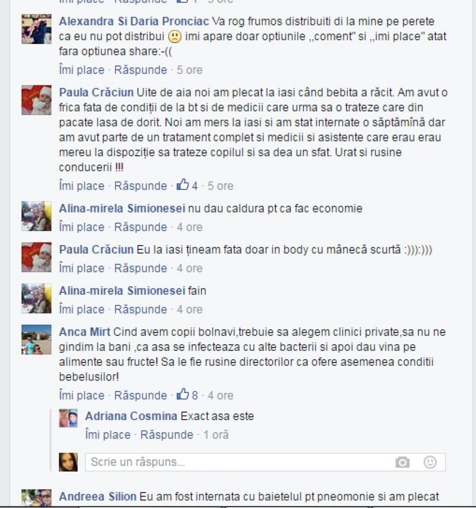Click '5 ore' timestamp under Paula Crăciun's long comment

point(220,186)
